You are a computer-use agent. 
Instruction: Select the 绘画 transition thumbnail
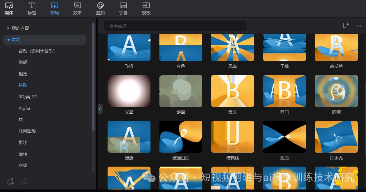coord(180,91)
